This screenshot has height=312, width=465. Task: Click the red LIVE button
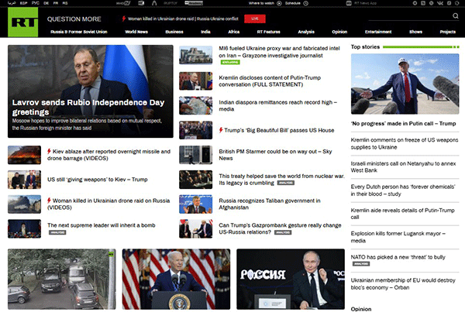click(255, 19)
